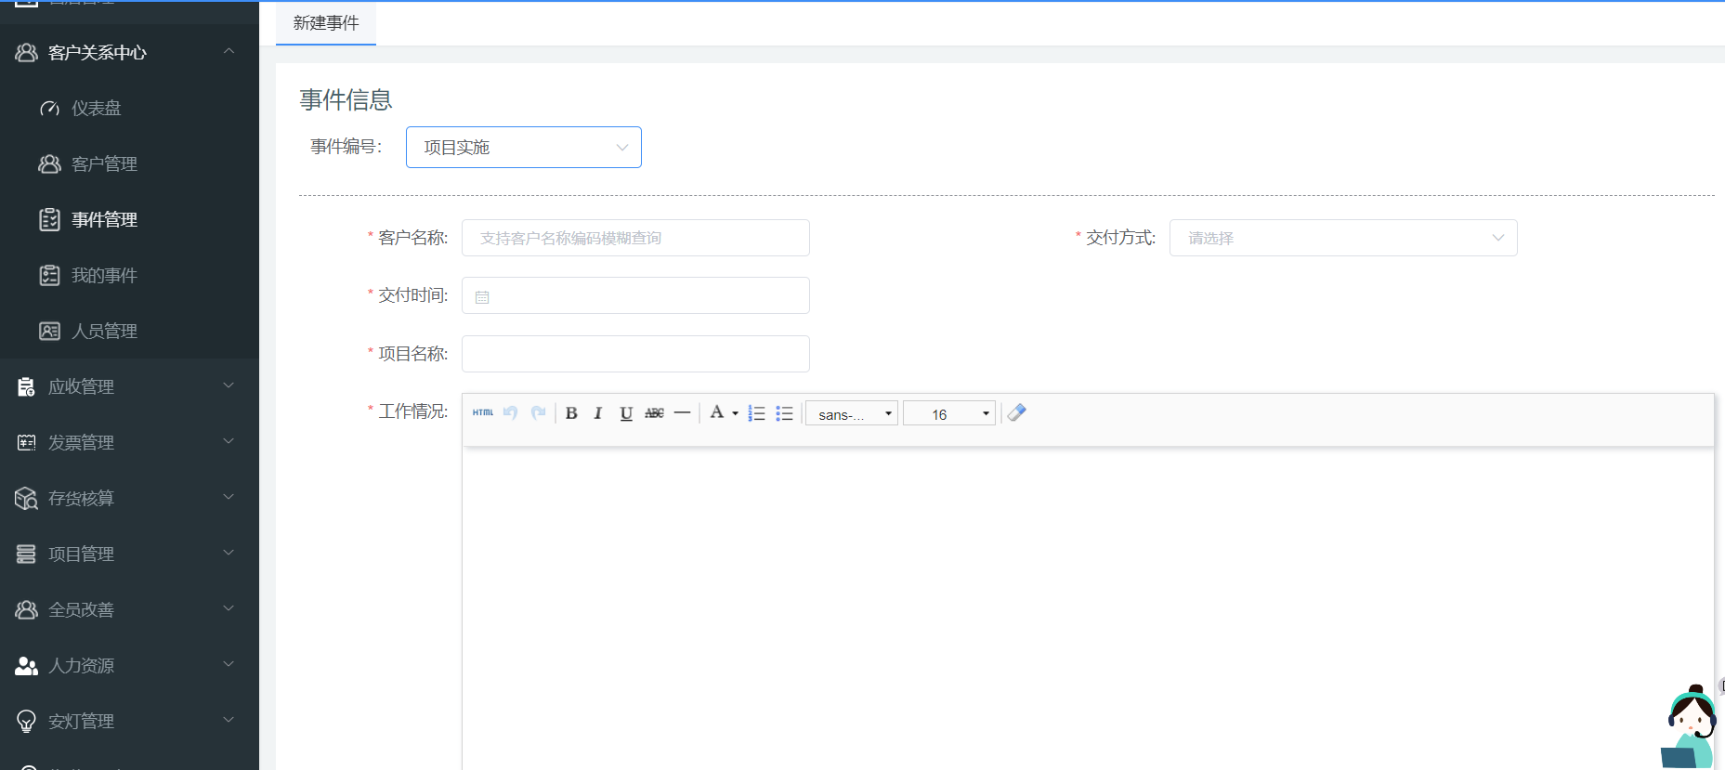Insert horizontal rule line
Viewport: 1725px width, 770px height.
682,413
